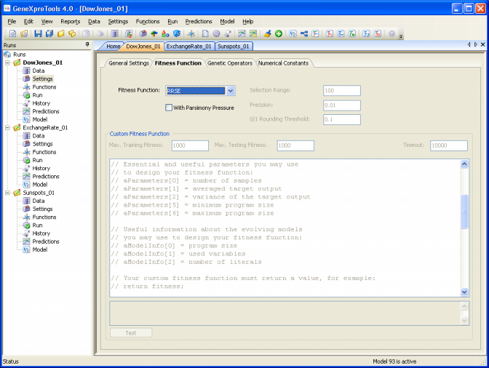This screenshot has width=489, height=368.
Task: Select Data under DowJones_01
Action: pyautogui.click(x=39, y=71)
